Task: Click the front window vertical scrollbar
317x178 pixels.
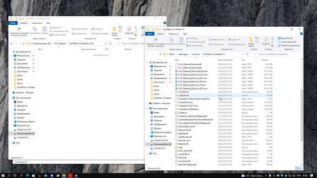Action: [302, 115]
